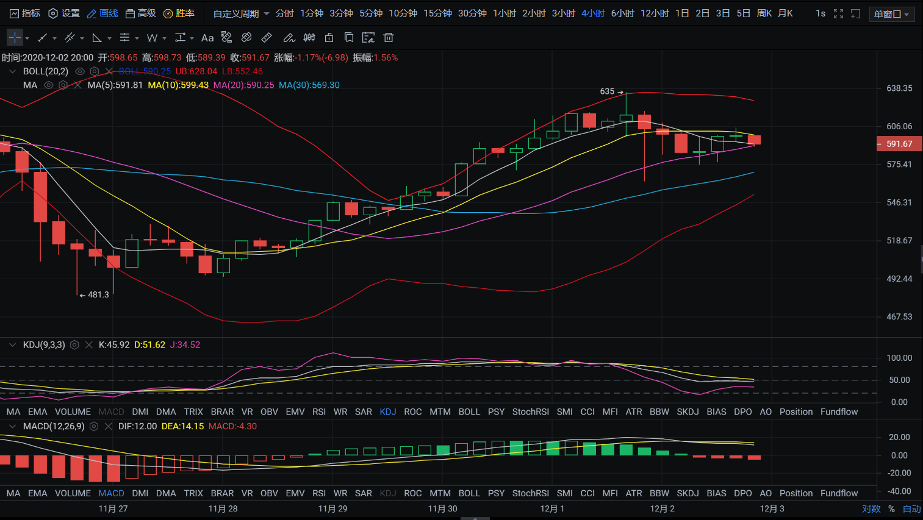The width and height of the screenshot is (923, 520).
Task: Toggle logarithmic scale 对数 option
Action: 871,508
